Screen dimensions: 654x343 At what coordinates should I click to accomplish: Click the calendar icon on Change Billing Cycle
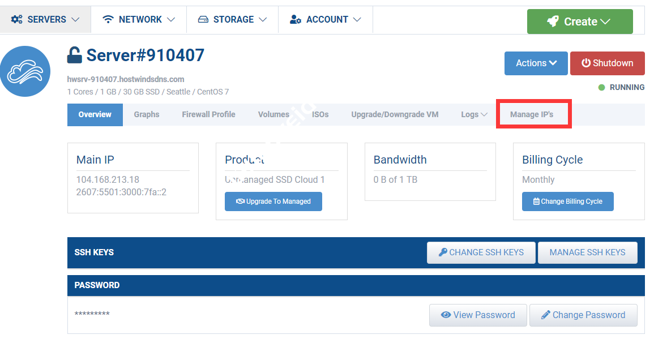pyautogui.click(x=536, y=201)
